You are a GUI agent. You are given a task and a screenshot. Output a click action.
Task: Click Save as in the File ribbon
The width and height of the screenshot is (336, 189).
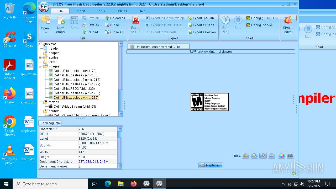coord(92,25)
